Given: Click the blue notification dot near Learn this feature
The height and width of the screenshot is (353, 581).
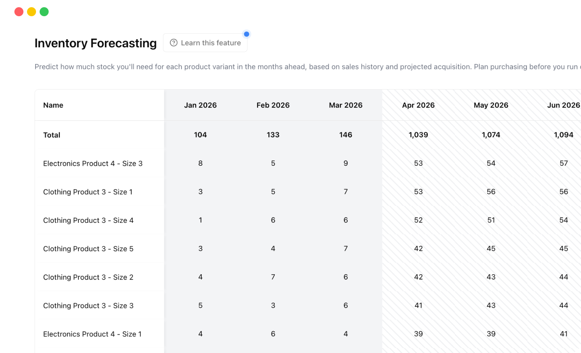Looking at the screenshot, I should (246, 34).
